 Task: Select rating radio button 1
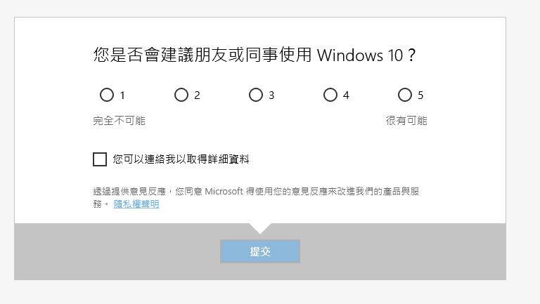[x=107, y=95]
